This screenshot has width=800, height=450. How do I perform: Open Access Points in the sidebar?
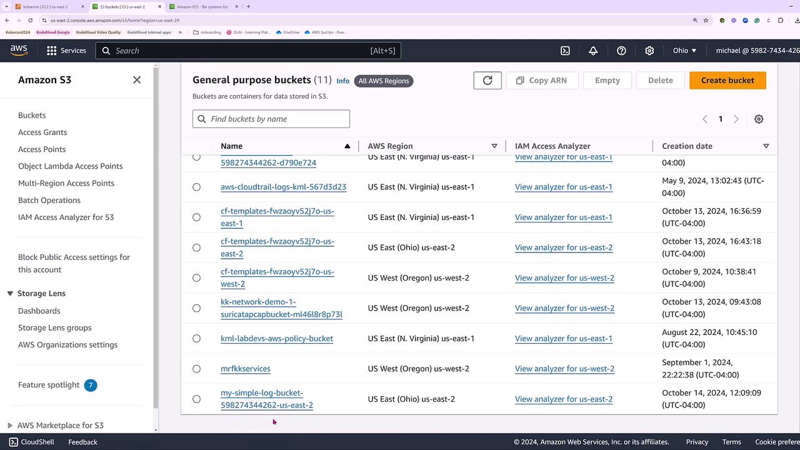pos(42,149)
